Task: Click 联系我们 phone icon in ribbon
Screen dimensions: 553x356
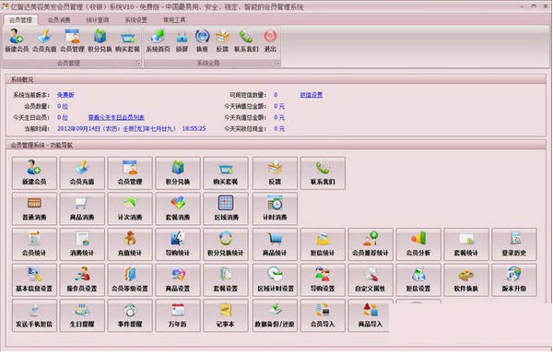Action: click(x=246, y=41)
